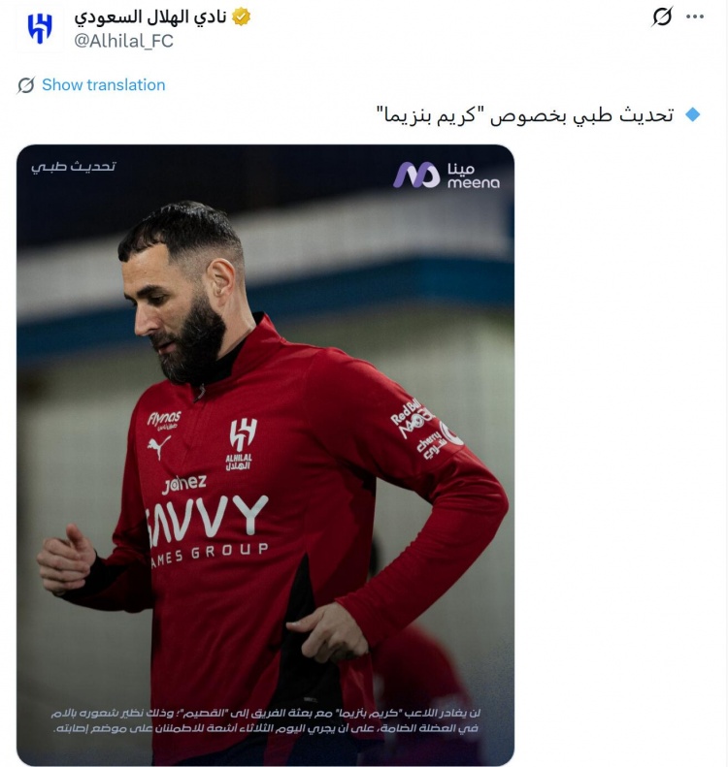Open the Al Hilal profile avatar
The width and height of the screenshot is (728, 767).
[x=40, y=28]
